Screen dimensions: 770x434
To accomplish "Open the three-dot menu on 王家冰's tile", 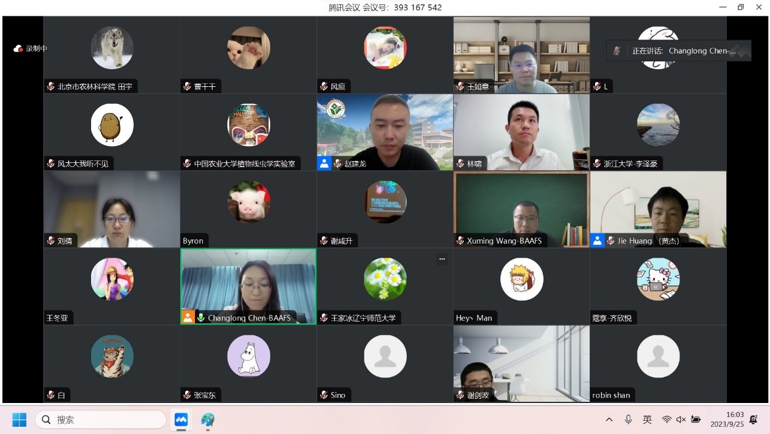I will [442, 259].
